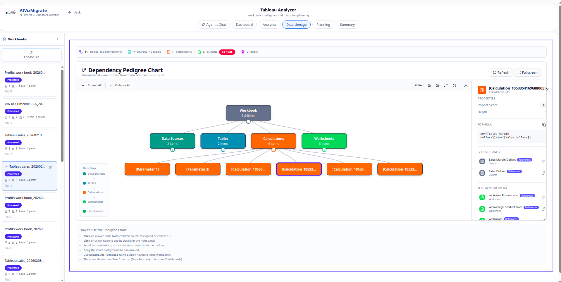This screenshot has width=561, height=282.
Task: Collapse the Calculations node minus toggle
Action: 273,150
